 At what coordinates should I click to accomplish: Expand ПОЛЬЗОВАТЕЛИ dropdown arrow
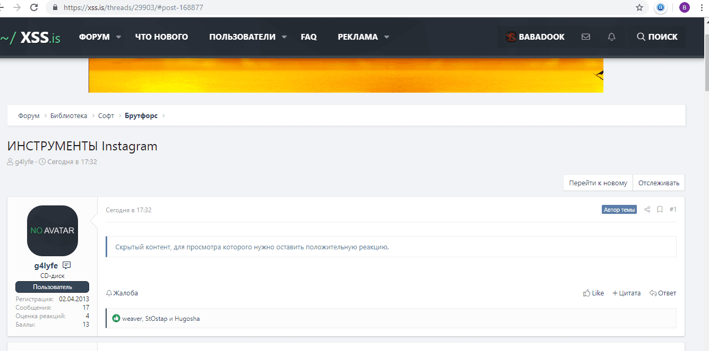[284, 37]
